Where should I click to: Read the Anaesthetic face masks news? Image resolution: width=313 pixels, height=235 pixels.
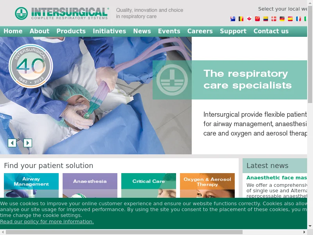[277, 178]
